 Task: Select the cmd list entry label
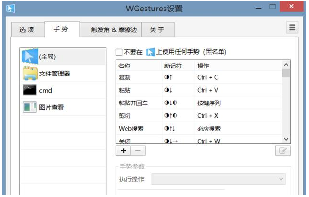[x=46, y=91]
